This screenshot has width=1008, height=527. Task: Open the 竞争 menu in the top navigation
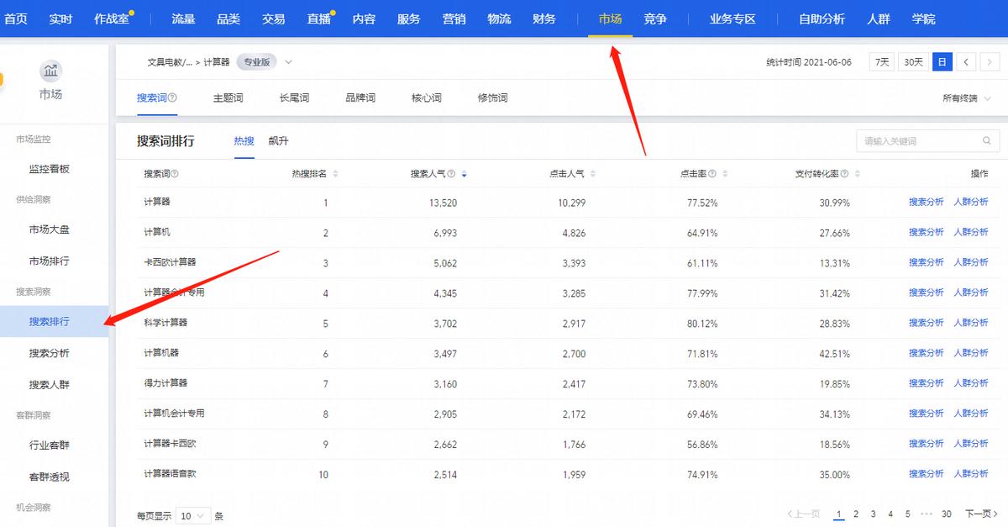655,18
